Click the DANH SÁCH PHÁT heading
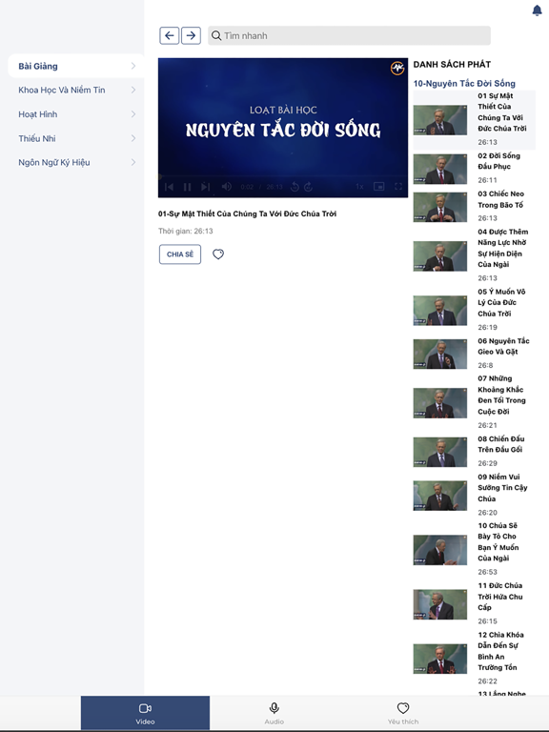 452,65
